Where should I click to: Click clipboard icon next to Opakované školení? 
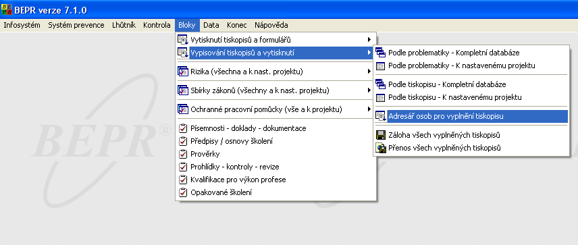[x=183, y=192]
